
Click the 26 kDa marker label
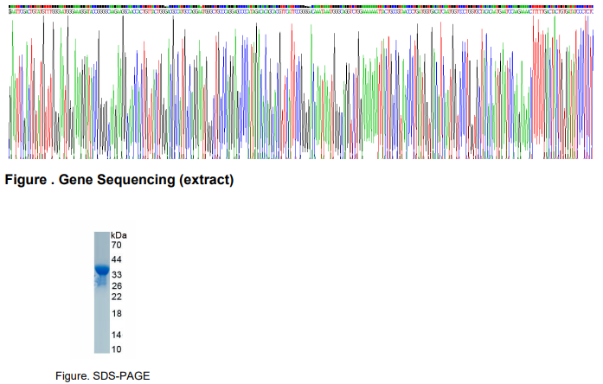(117, 285)
